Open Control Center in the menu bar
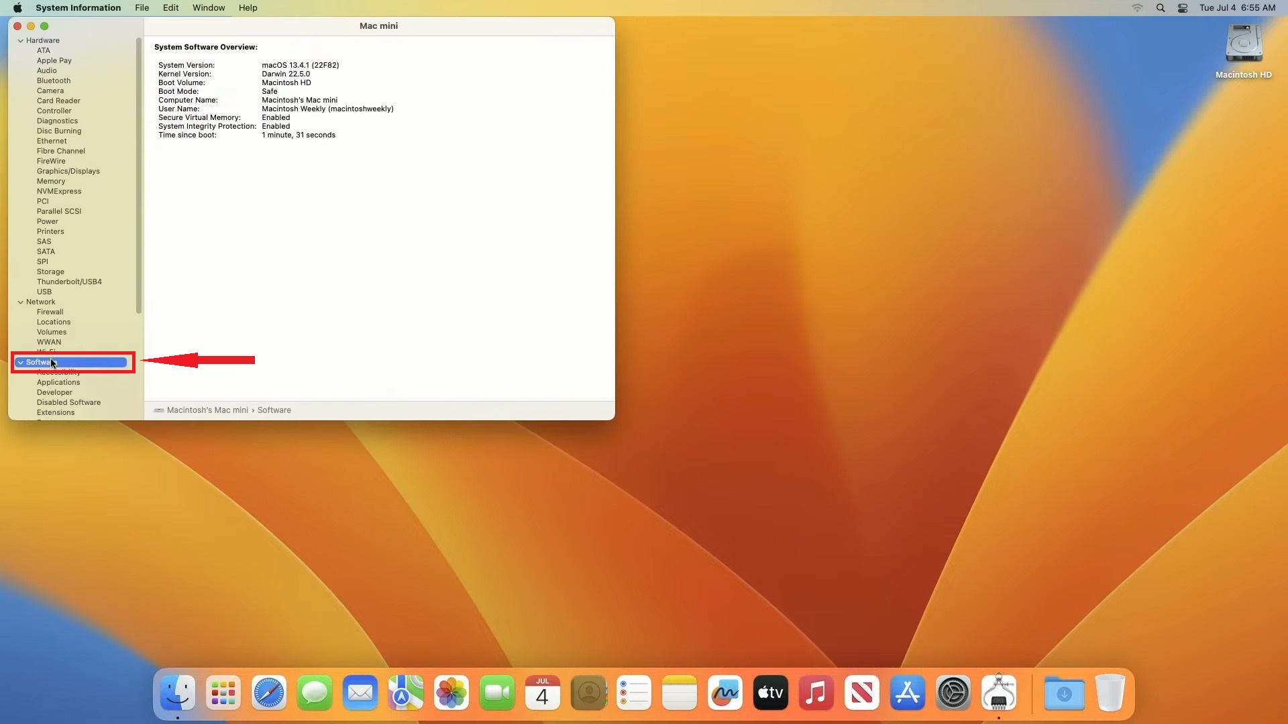Image resolution: width=1288 pixels, height=724 pixels. (1183, 7)
